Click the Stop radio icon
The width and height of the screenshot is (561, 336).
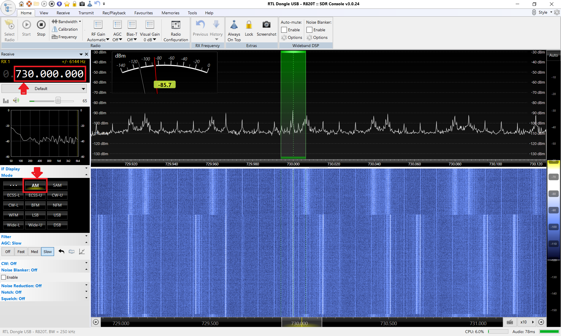point(41,25)
